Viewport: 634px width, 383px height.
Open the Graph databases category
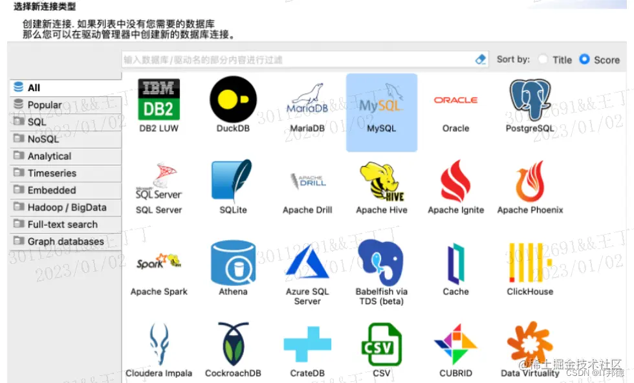(x=65, y=241)
